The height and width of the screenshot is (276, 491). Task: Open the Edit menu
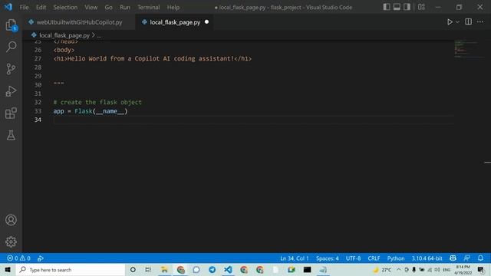pyautogui.click(x=41, y=7)
